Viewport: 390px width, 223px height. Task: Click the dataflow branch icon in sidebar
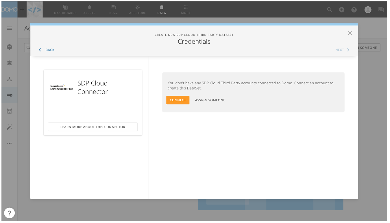(10, 79)
